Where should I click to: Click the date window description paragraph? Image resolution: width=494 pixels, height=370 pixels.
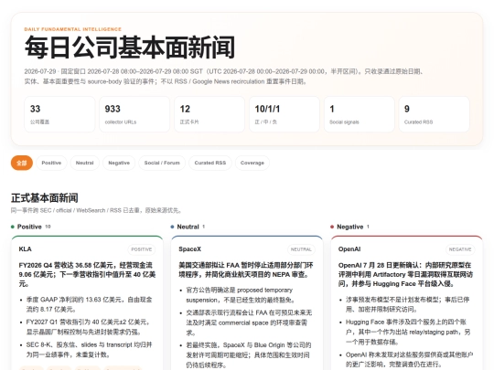click(x=224, y=77)
